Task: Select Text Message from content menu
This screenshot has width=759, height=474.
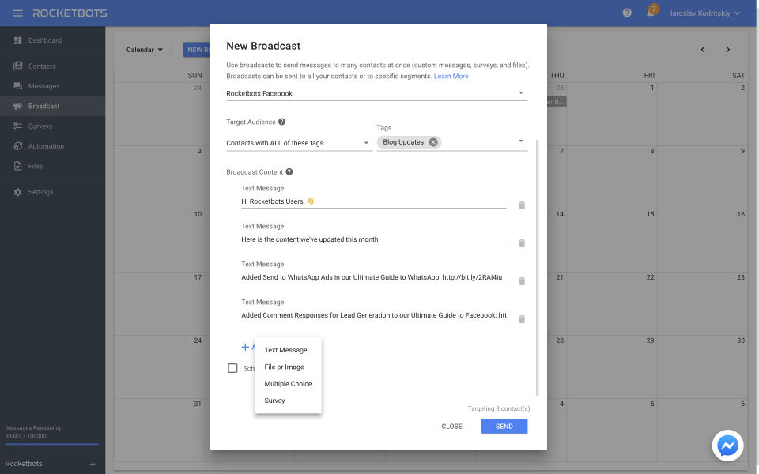Action: coord(288,350)
